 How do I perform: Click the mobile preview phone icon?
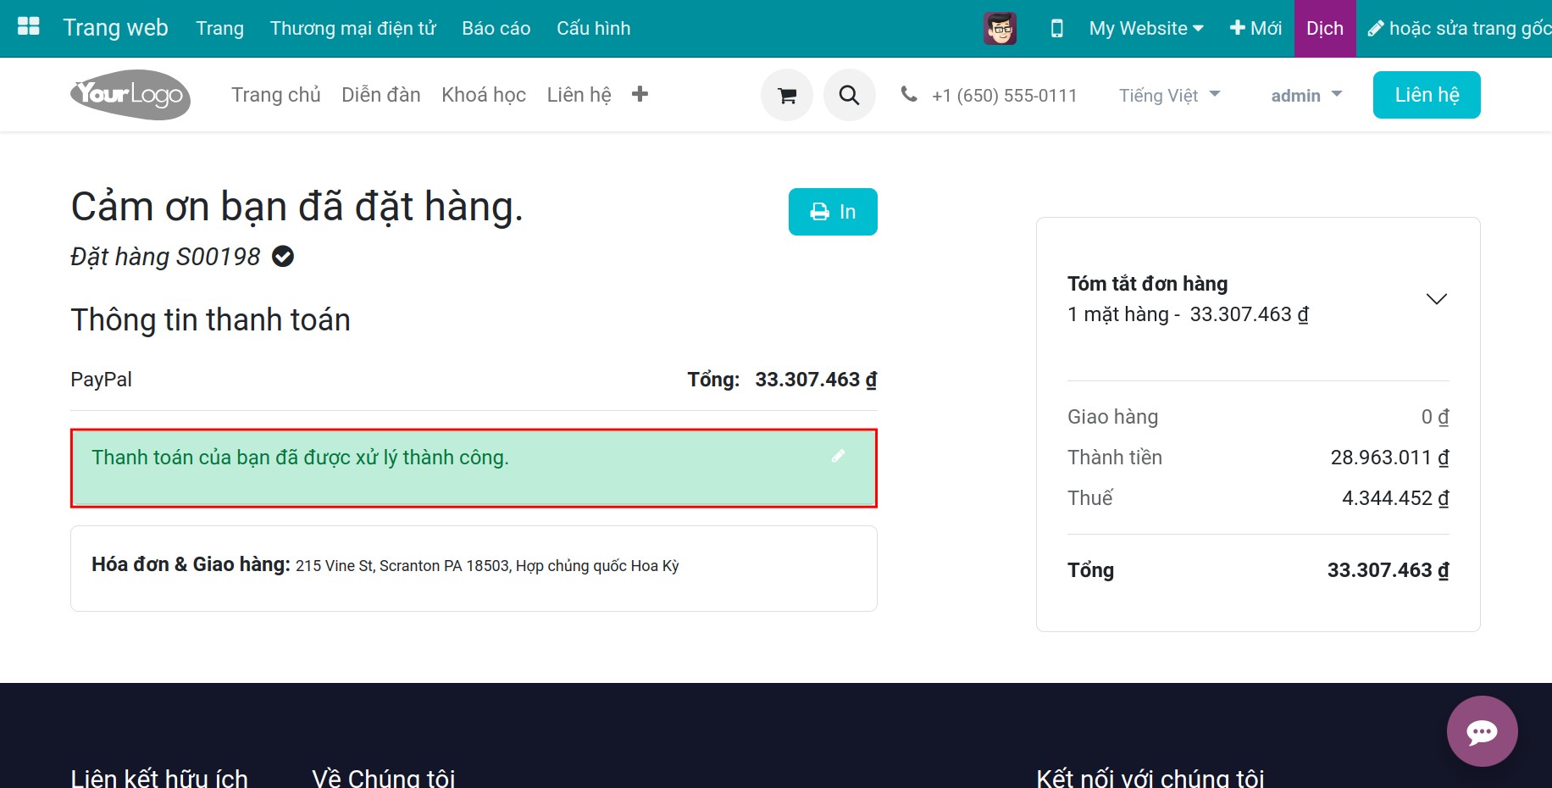[x=1056, y=29]
